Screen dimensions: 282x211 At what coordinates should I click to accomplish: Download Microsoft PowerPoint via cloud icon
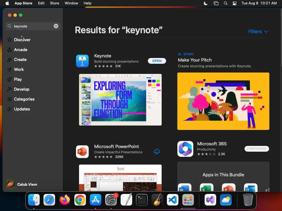[157, 152]
